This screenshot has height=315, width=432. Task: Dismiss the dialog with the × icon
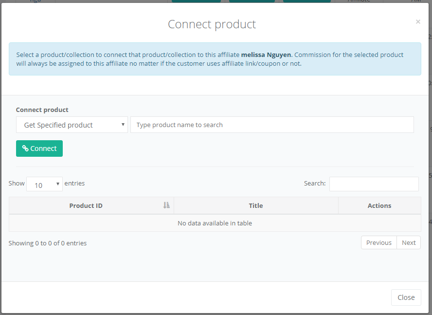(x=418, y=22)
